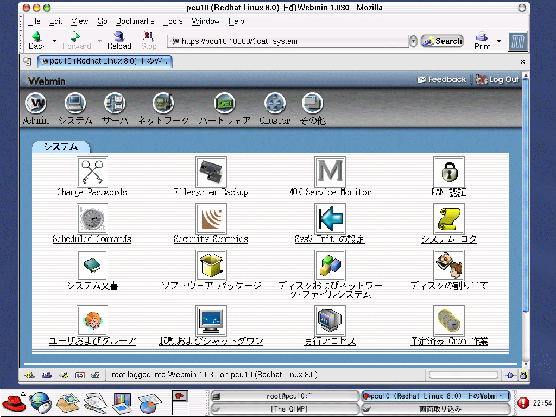
Task: Open the system log scroll icon
Action: tap(449, 219)
